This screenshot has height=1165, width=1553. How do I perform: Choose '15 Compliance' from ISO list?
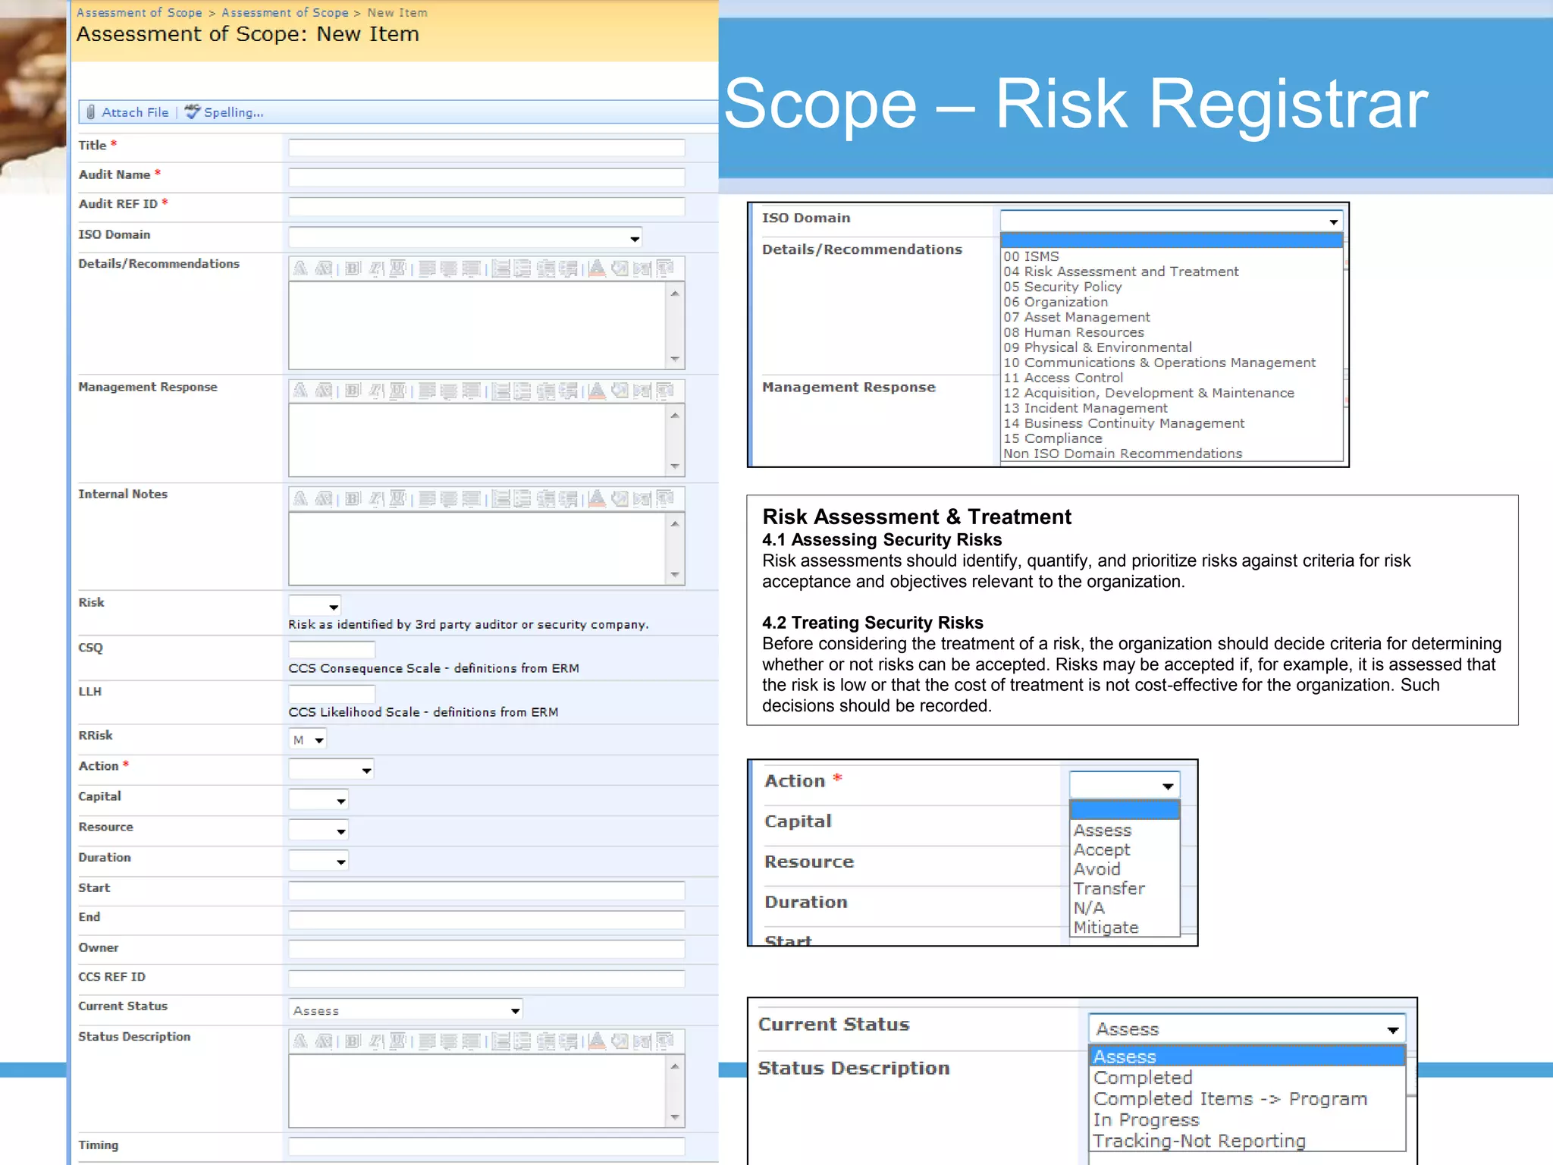[1053, 438]
